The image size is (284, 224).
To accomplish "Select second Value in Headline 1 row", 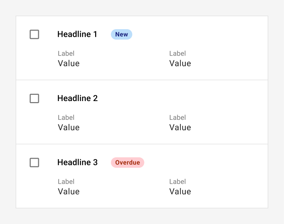I will [180, 64].
